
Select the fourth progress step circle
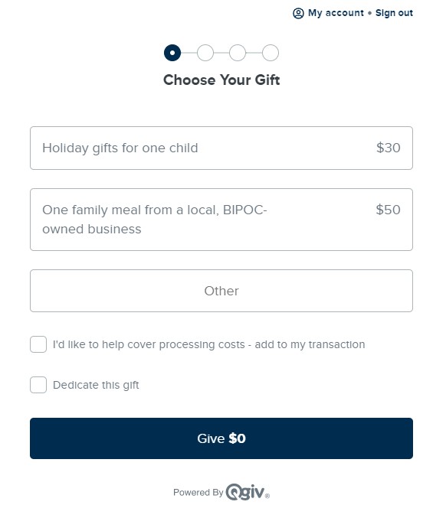coord(271,53)
